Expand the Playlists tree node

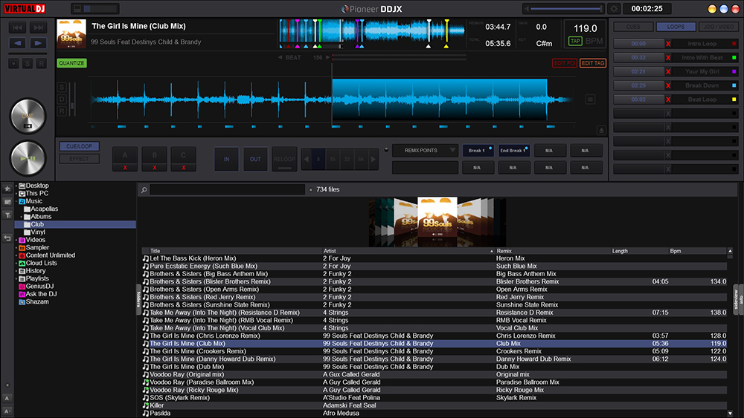pos(16,279)
